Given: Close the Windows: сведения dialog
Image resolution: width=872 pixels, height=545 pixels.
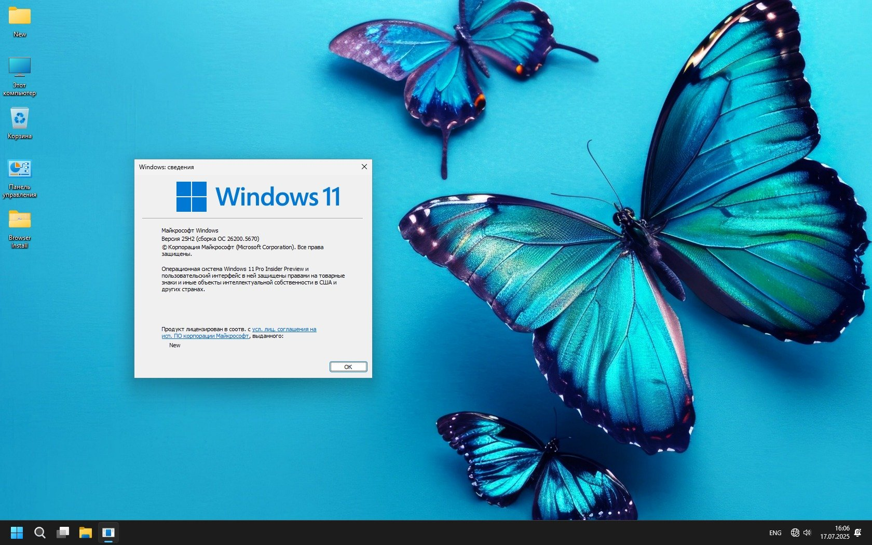Looking at the screenshot, I should 364,167.
